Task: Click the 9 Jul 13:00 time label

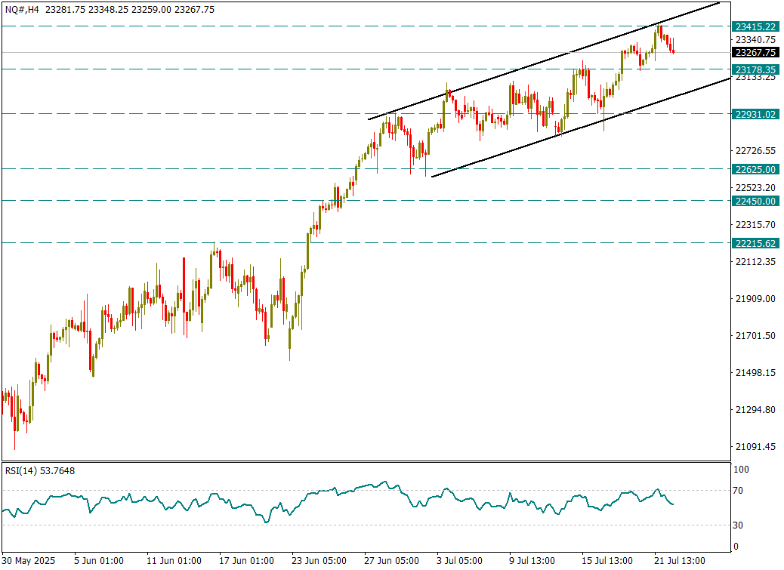Action: (x=532, y=560)
